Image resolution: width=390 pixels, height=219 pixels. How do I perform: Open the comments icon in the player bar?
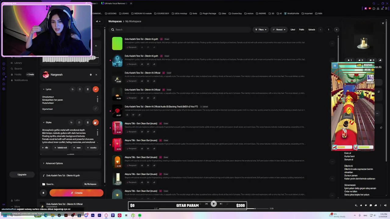371,205
